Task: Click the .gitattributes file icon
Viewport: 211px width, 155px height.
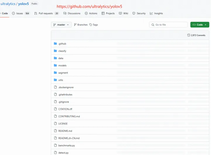Action: coord(55,94)
